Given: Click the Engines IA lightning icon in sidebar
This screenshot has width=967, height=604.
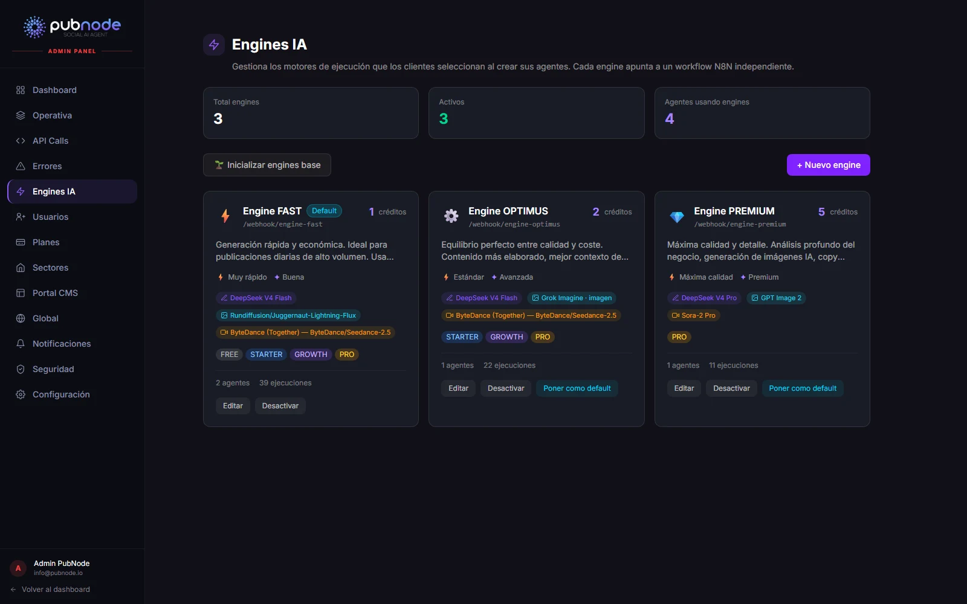Looking at the screenshot, I should coord(21,191).
